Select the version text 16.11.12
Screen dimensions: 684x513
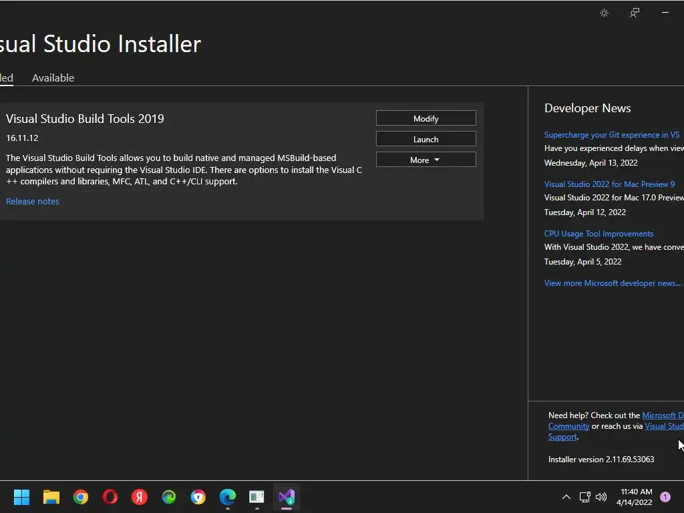pos(22,138)
